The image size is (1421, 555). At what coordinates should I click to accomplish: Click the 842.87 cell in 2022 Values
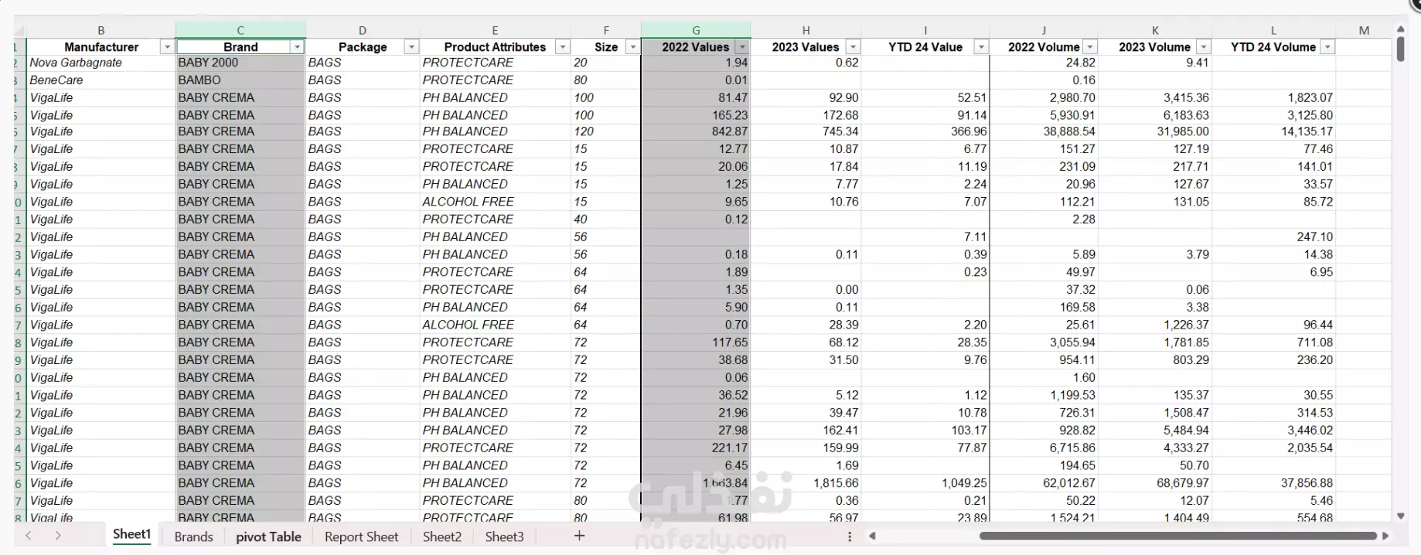696,131
